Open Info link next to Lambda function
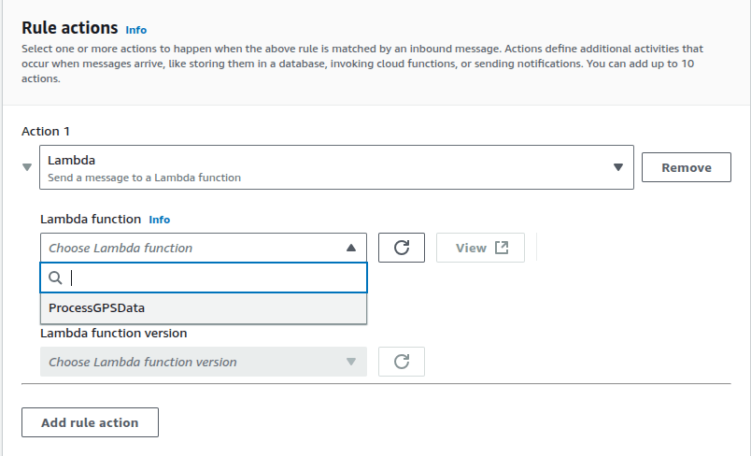Screen dimensions: 751x456 (x=160, y=220)
